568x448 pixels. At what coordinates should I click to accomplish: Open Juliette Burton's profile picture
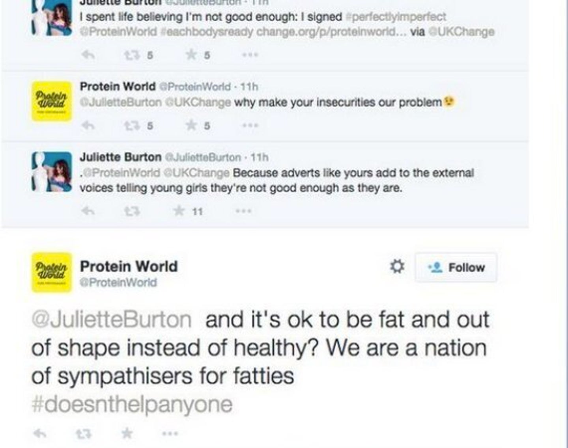[x=52, y=172]
